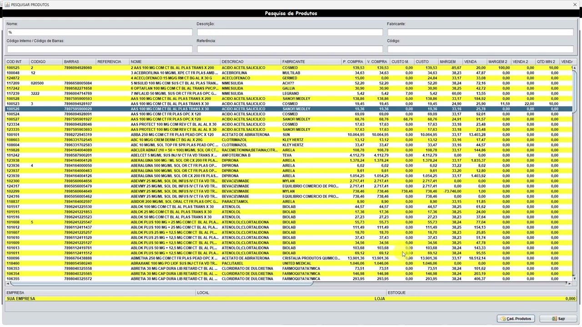Focus the Código search field

[x=480, y=49]
